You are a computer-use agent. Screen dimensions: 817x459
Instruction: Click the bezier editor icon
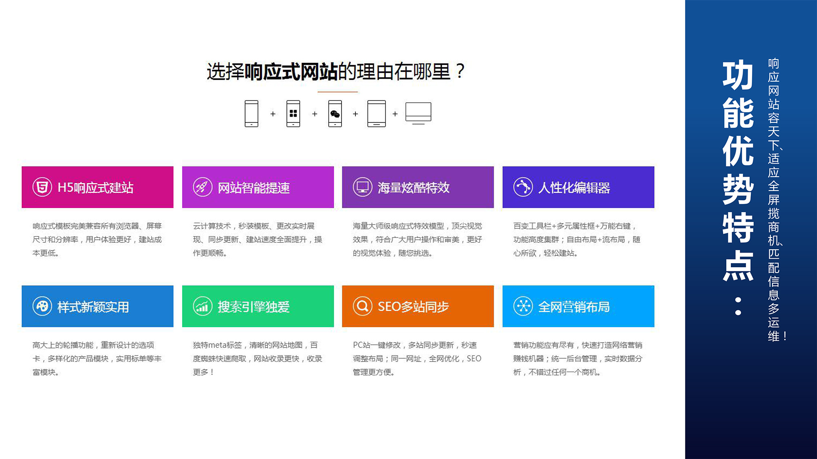[523, 187]
